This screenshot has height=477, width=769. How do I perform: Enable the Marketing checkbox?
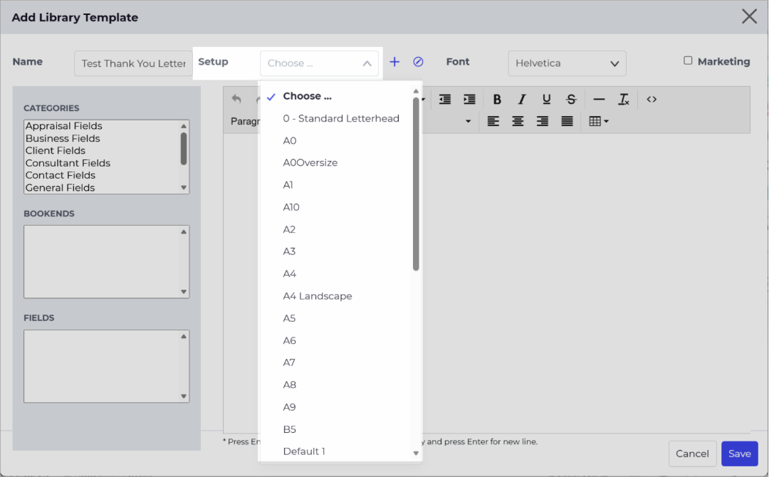688,61
